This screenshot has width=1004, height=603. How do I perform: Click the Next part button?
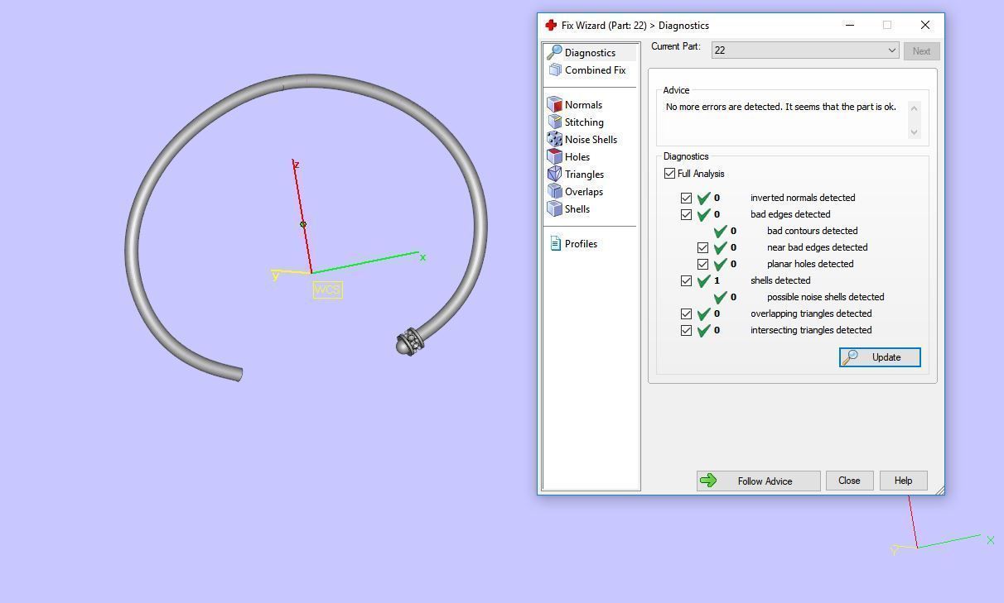921,51
